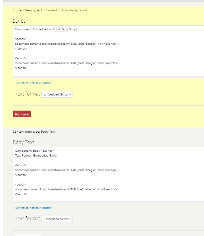Click the Hello insertAdjacentHTML line in Body Text
Image resolution: width=204 pixels, height=236 pixels.
pyautogui.click(x=67, y=170)
